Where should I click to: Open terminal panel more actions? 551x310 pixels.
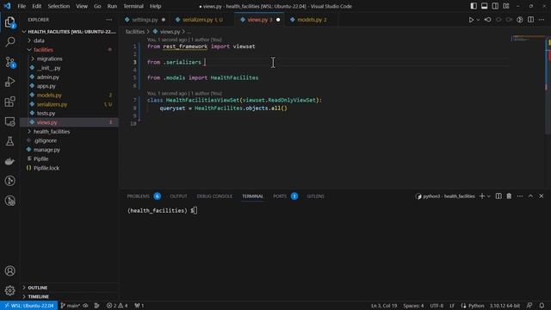(x=520, y=196)
